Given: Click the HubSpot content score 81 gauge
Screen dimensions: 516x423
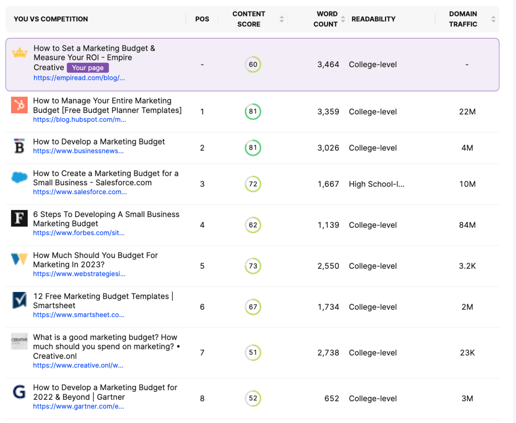Looking at the screenshot, I should 253,112.
